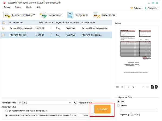Image resolution: width=162 pixels, height=121 pixels.
Task: Click the Acheter cart icon
Action: pyautogui.click(x=131, y=8)
